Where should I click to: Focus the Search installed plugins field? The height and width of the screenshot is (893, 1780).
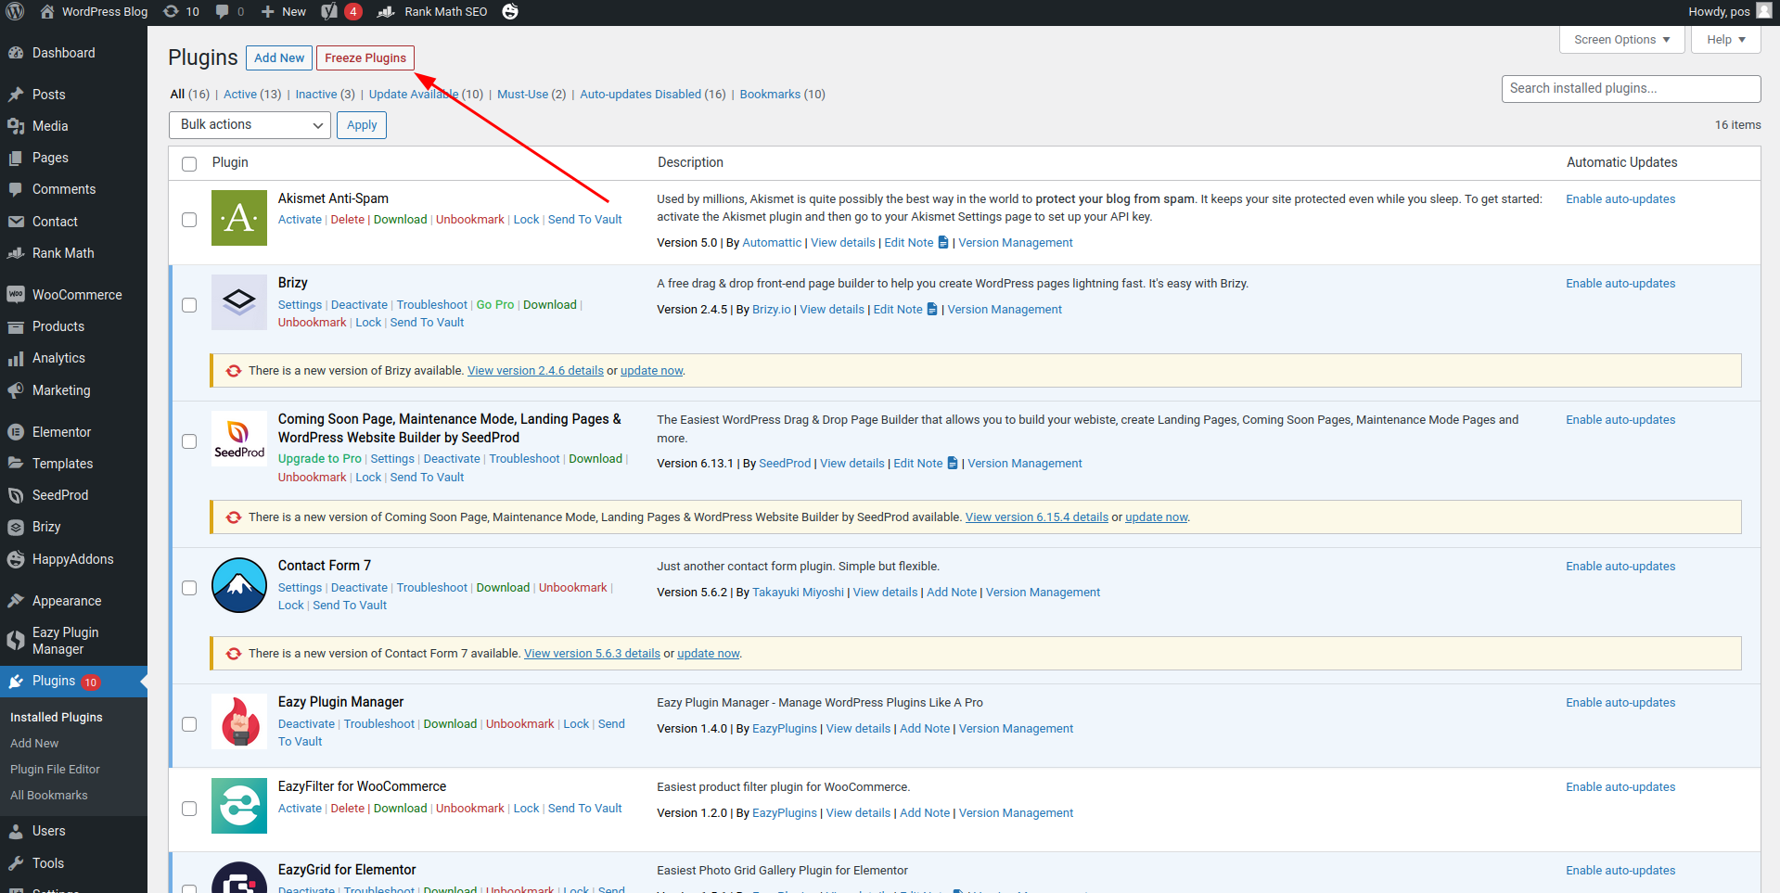[1631, 89]
